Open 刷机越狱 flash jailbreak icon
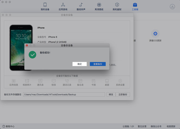 117,5
